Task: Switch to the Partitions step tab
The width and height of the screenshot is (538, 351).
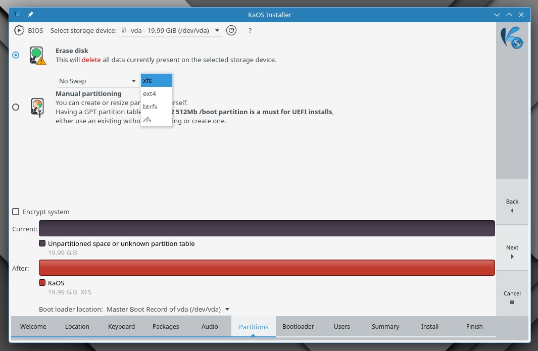Action: point(254,327)
